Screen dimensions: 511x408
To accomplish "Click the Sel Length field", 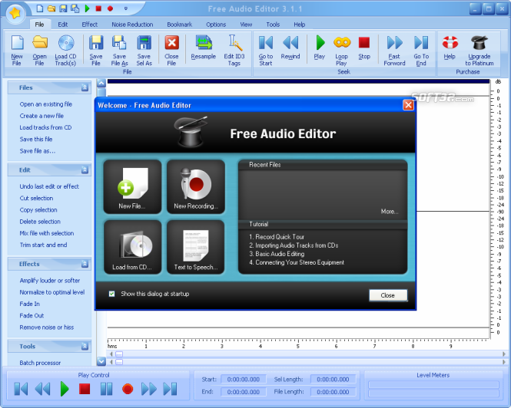I will point(333,380).
